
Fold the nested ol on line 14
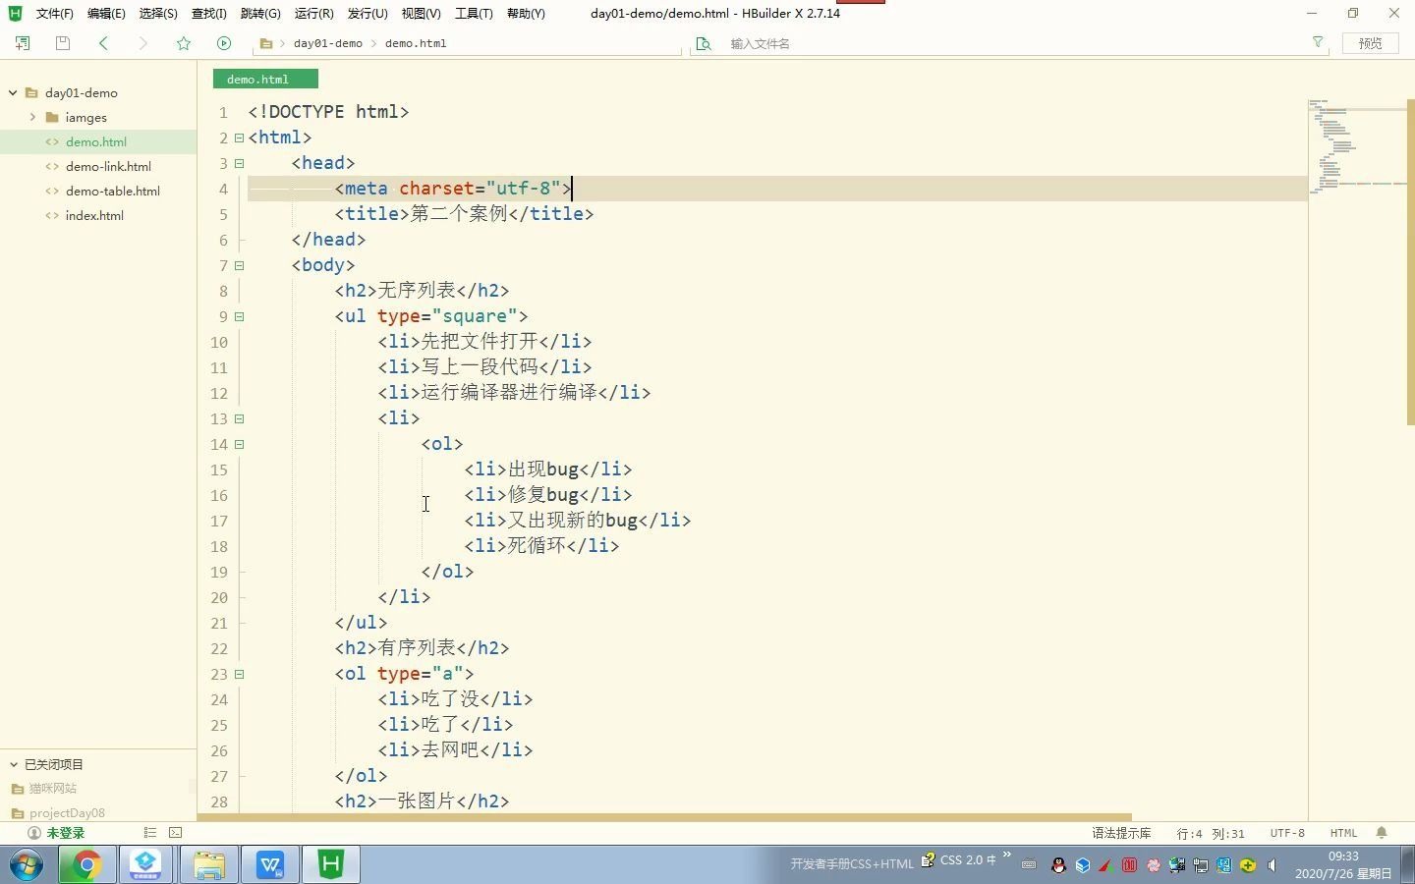tap(239, 444)
